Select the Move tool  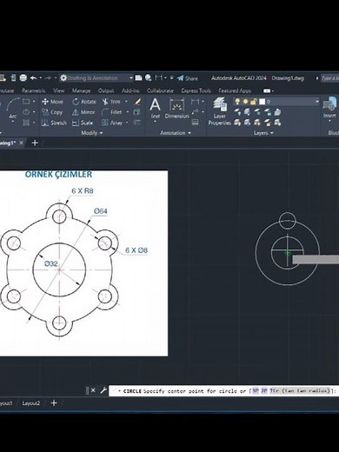coord(52,102)
